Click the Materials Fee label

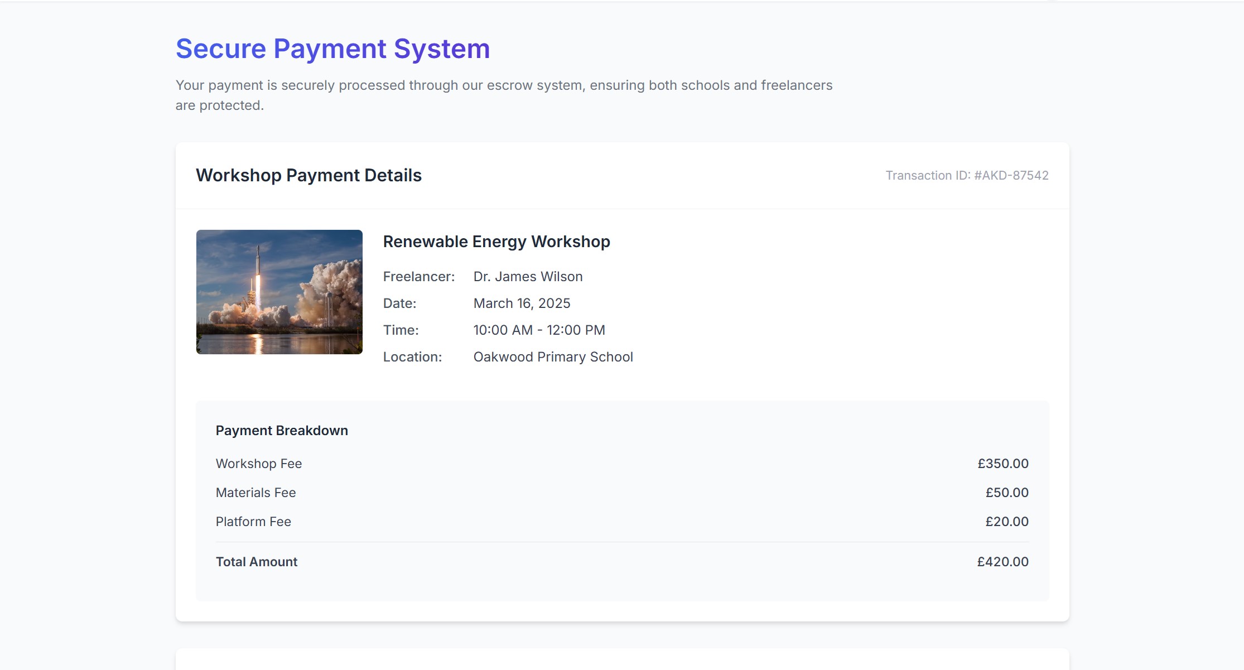[x=255, y=492]
